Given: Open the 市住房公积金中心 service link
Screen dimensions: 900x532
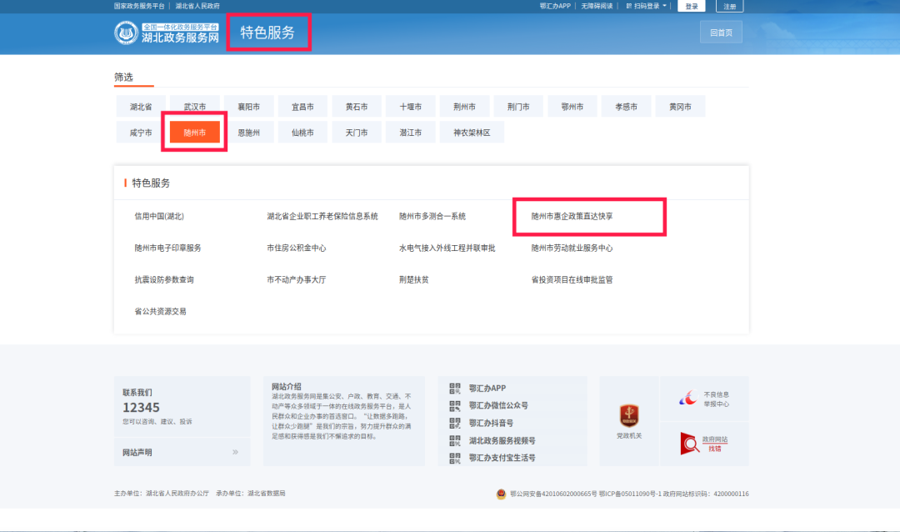Looking at the screenshot, I should click(296, 248).
